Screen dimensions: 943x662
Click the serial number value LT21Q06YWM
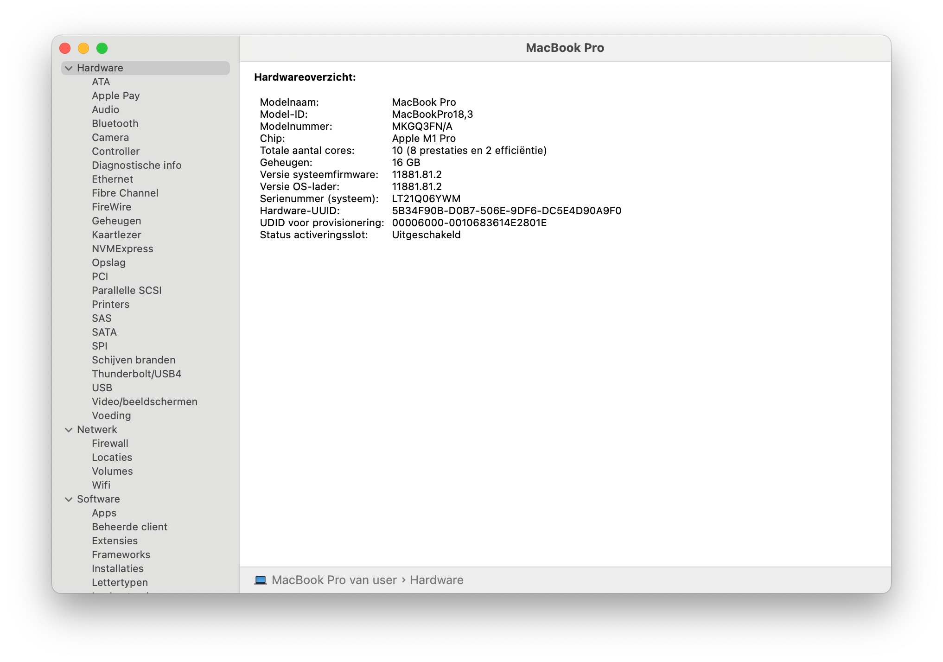426,199
